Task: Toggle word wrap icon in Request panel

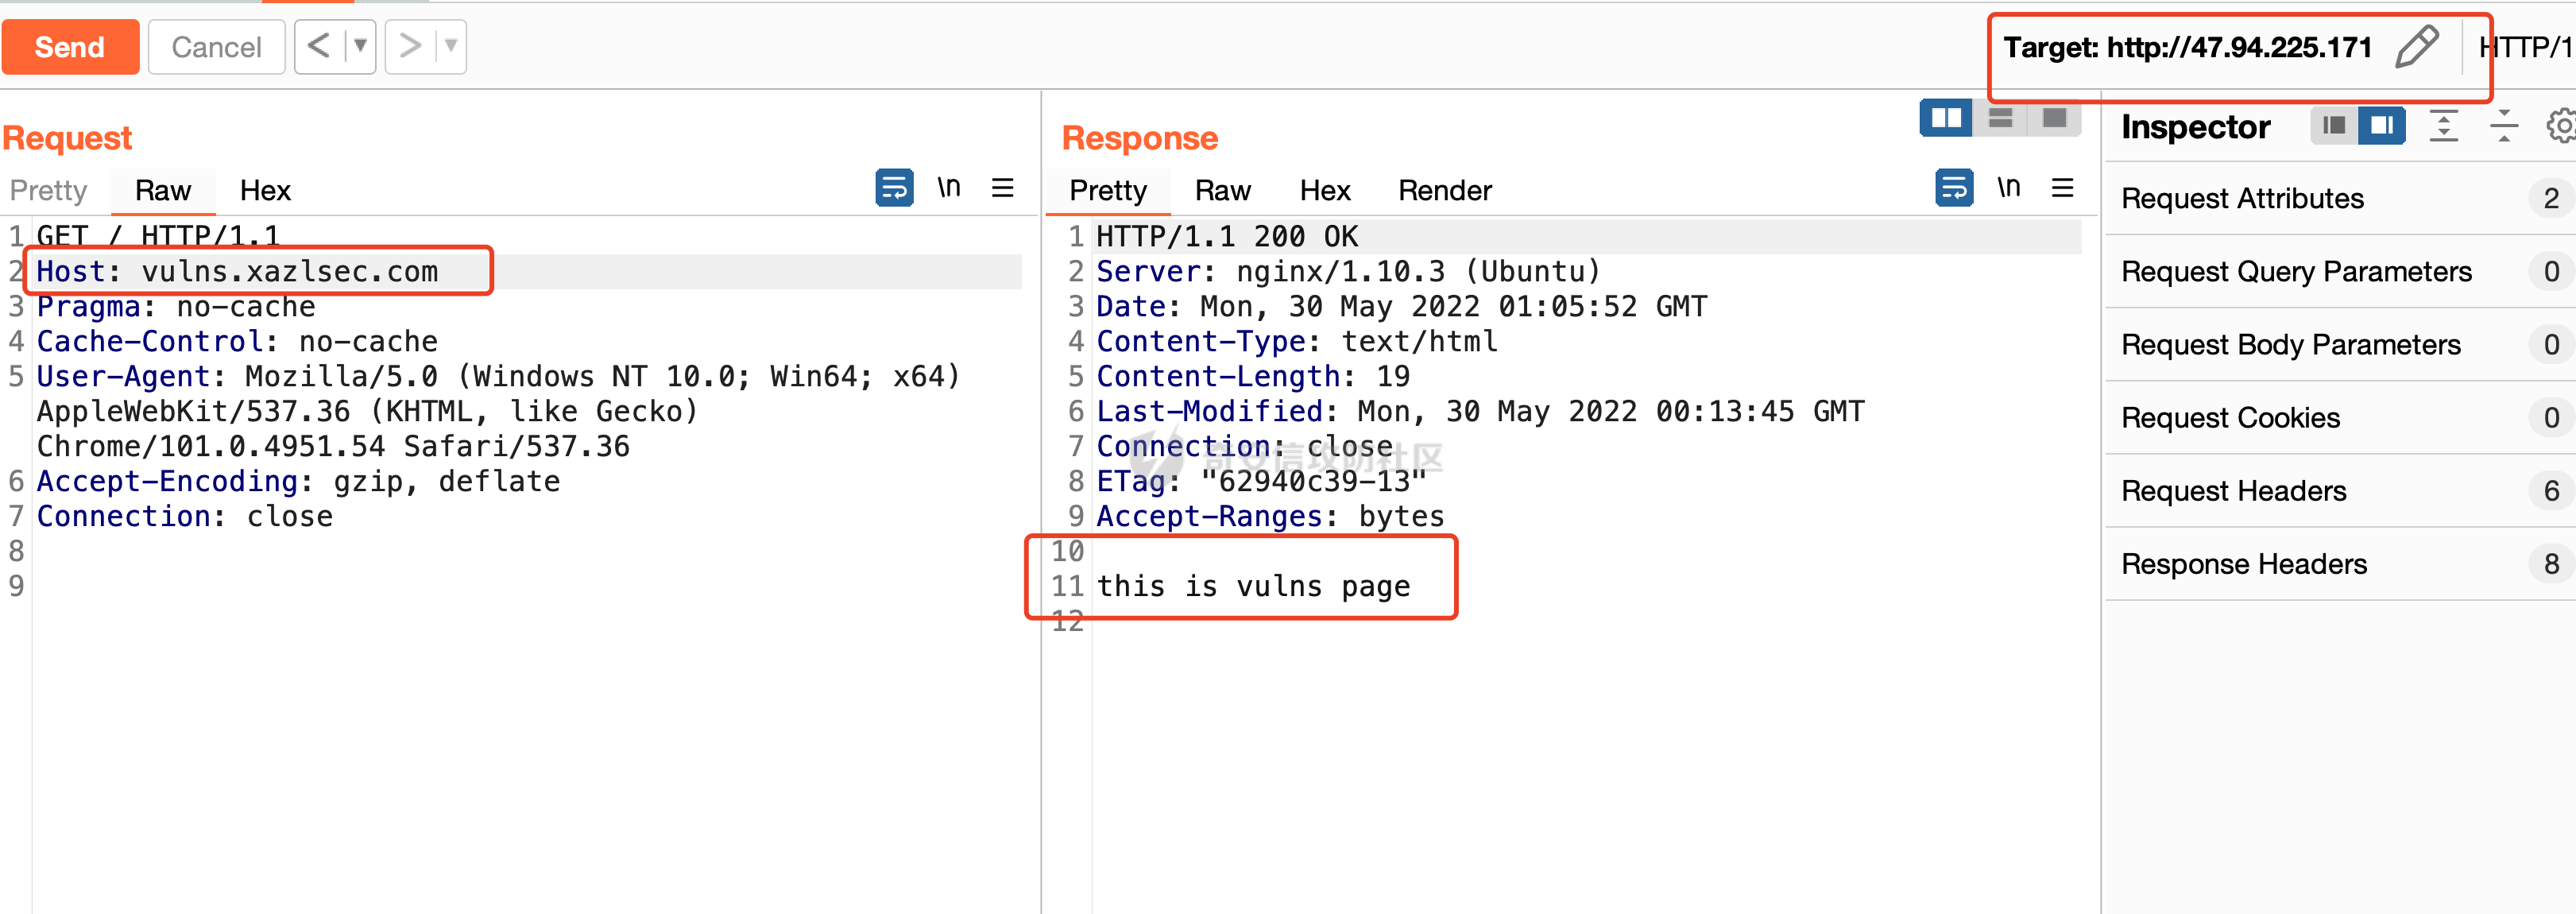Action: coord(893,188)
